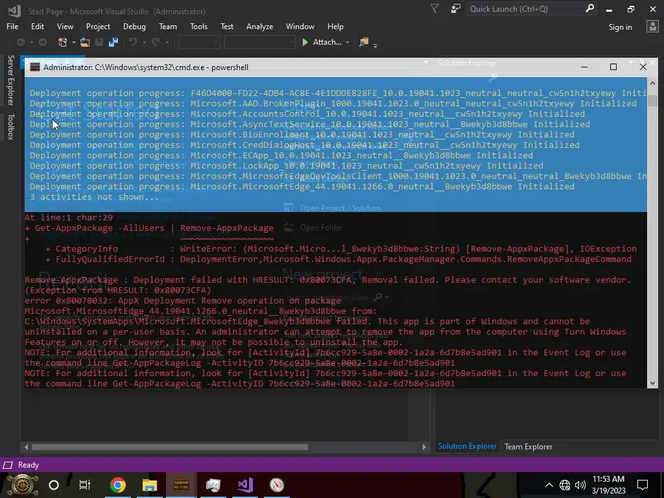This screenshot has width=664, height=498.
Task: Open the Window menu
Action: (x=300, y=26)
